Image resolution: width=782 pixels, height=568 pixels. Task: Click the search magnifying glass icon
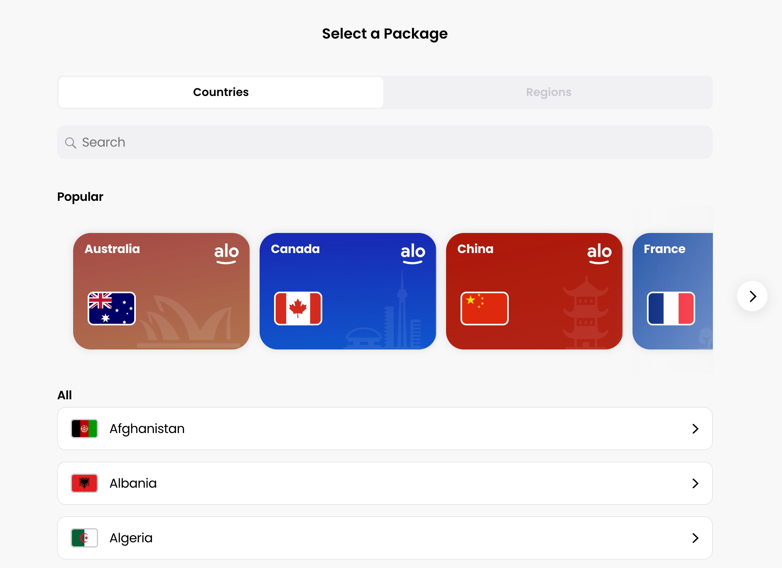(x=70, y=143)
